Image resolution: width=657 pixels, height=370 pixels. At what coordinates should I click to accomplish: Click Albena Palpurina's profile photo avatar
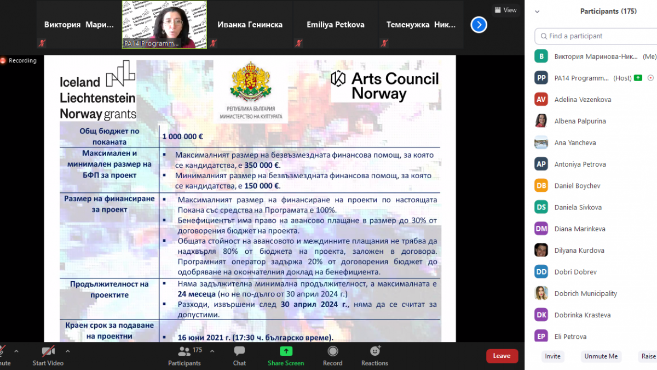pyautogui.click(x=541, y=121)
